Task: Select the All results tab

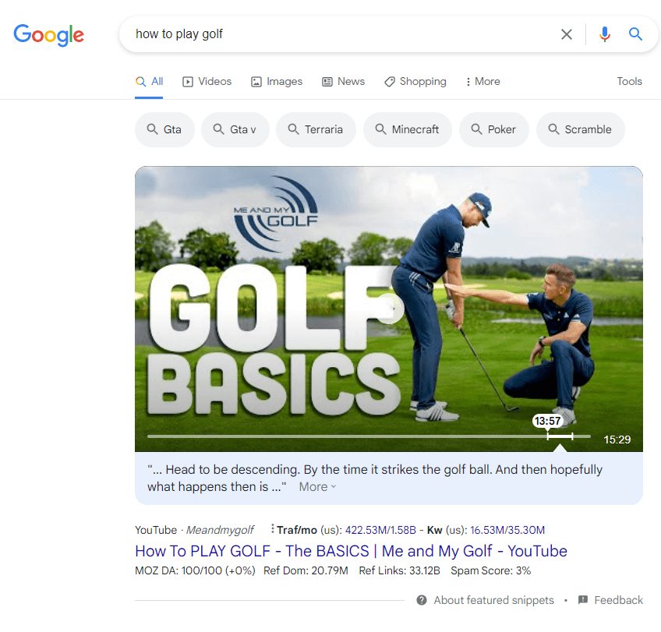Action: (x=149, y=82)
